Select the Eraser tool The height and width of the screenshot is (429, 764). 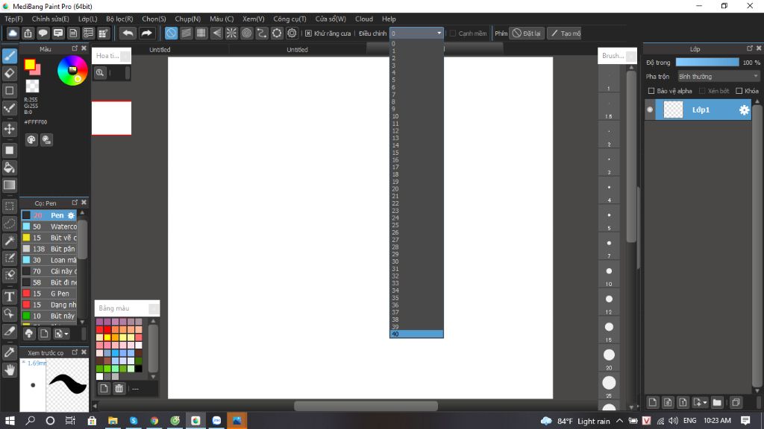(9, 74)
